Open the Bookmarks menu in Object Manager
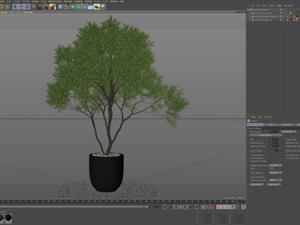 coord(288,6)
